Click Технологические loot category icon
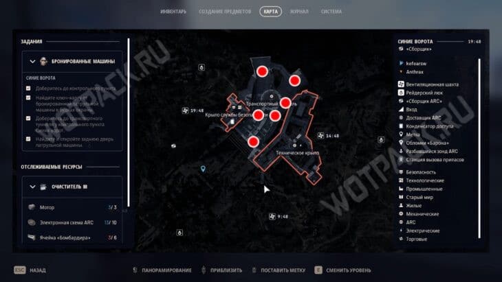Image resolution: width=502 pixels, height=282 pixels. coord(401,180)
